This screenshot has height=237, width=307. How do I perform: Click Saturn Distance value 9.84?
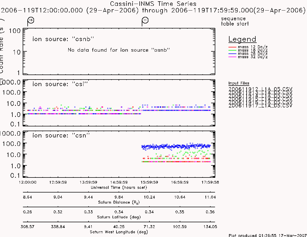coord(119,197)
